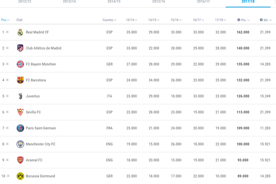Click the Atlético de Madrid crest icon
Image resolution: width=276 pixels, height=184 pixels.
point(20,48)
